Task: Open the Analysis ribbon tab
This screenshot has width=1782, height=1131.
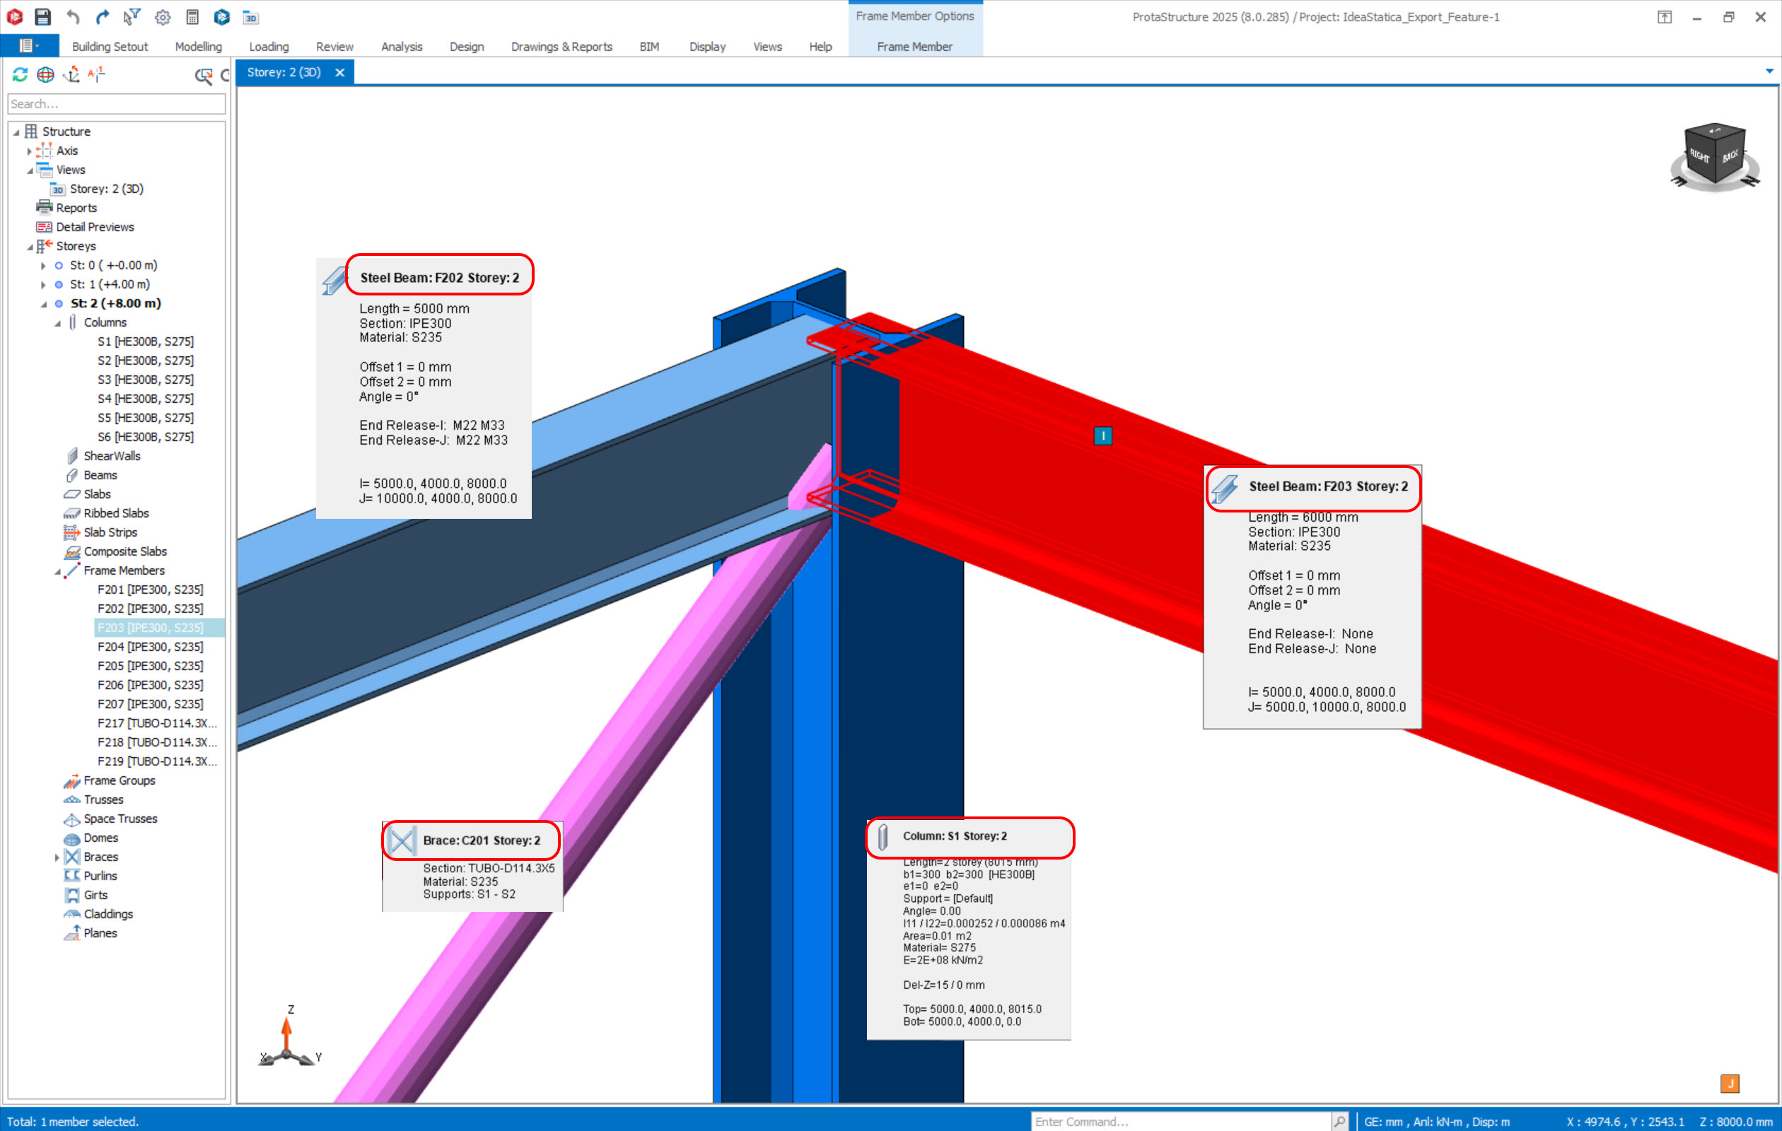Action: pyautogui.click(x=401, y=47)
